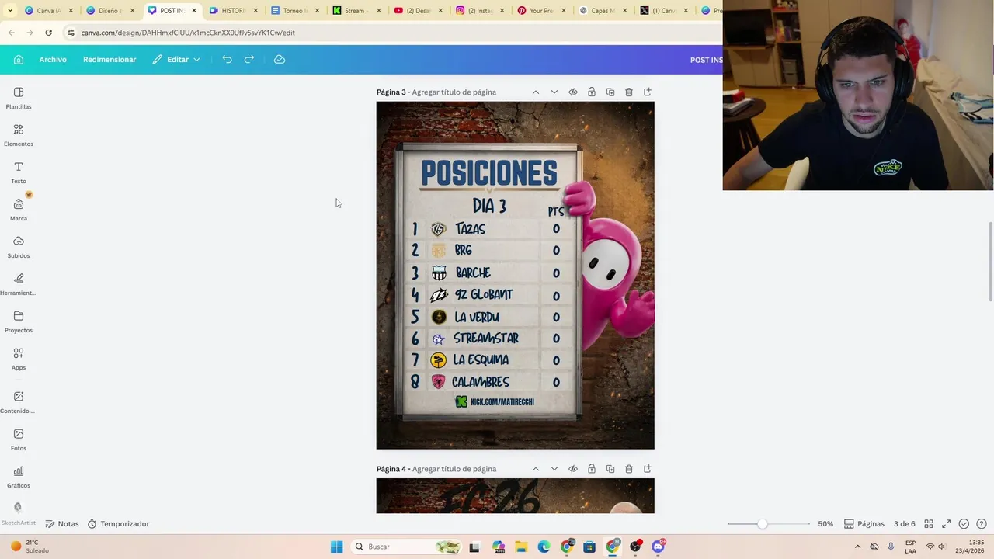The height and width of the screenshot is (559, 994).
Task: Undo the last action
Action: 227,60
